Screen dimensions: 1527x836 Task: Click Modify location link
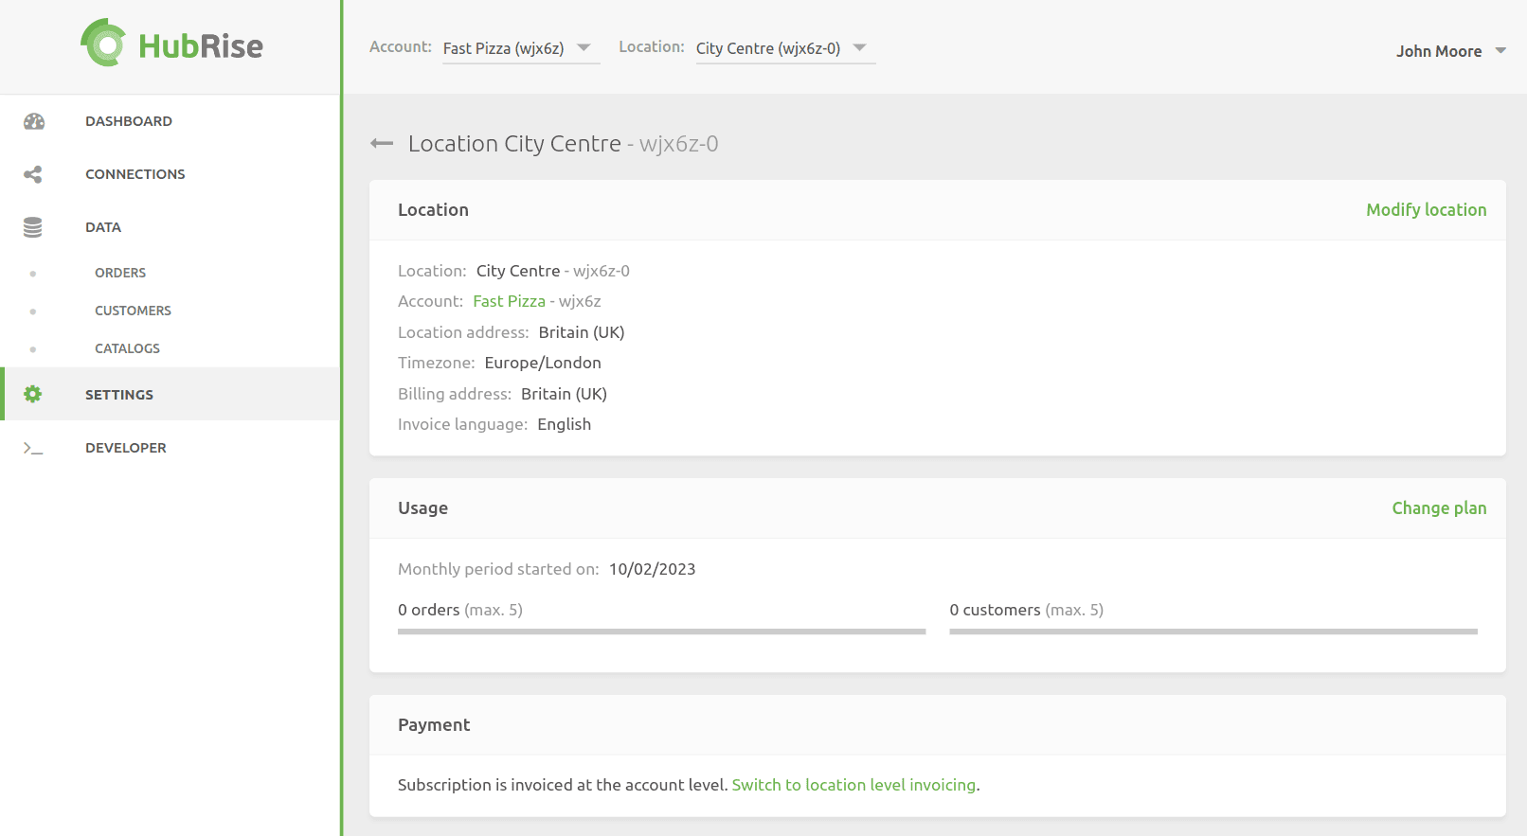pyautogui.click(x=1426, y=210)
